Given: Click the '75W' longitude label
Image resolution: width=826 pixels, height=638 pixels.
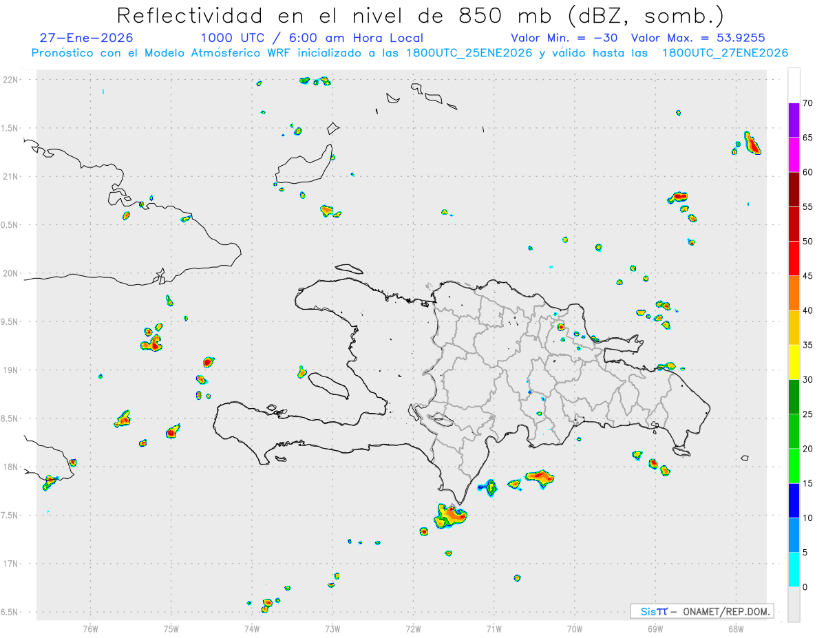Looking at the screenshot, I should (x=171, y=628).
